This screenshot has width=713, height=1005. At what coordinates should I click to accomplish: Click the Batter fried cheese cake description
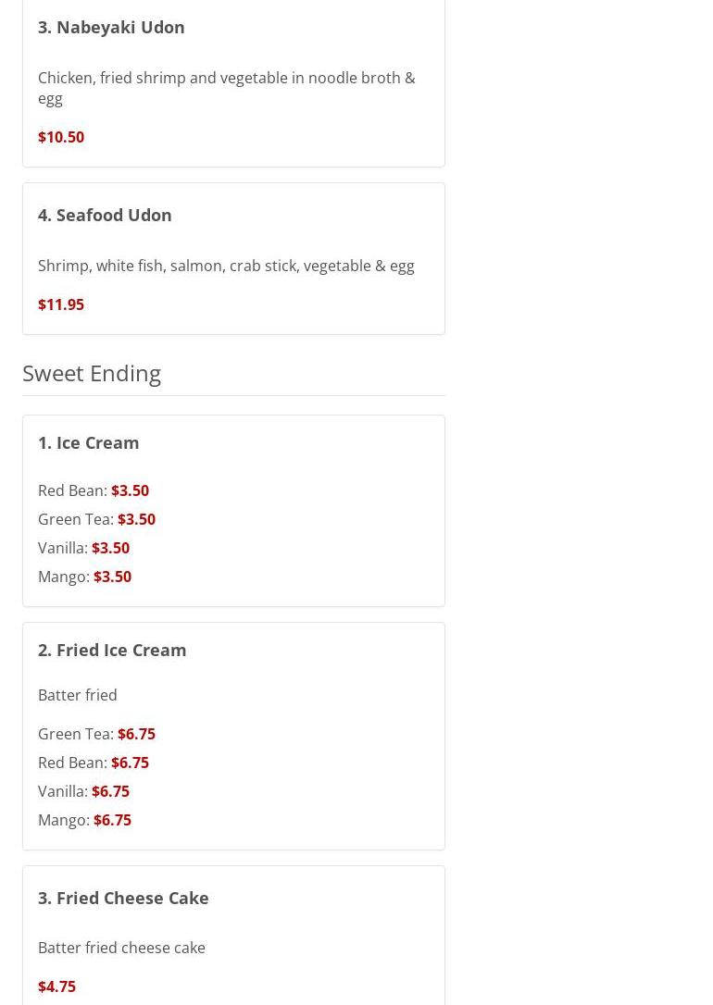point(121,948)
